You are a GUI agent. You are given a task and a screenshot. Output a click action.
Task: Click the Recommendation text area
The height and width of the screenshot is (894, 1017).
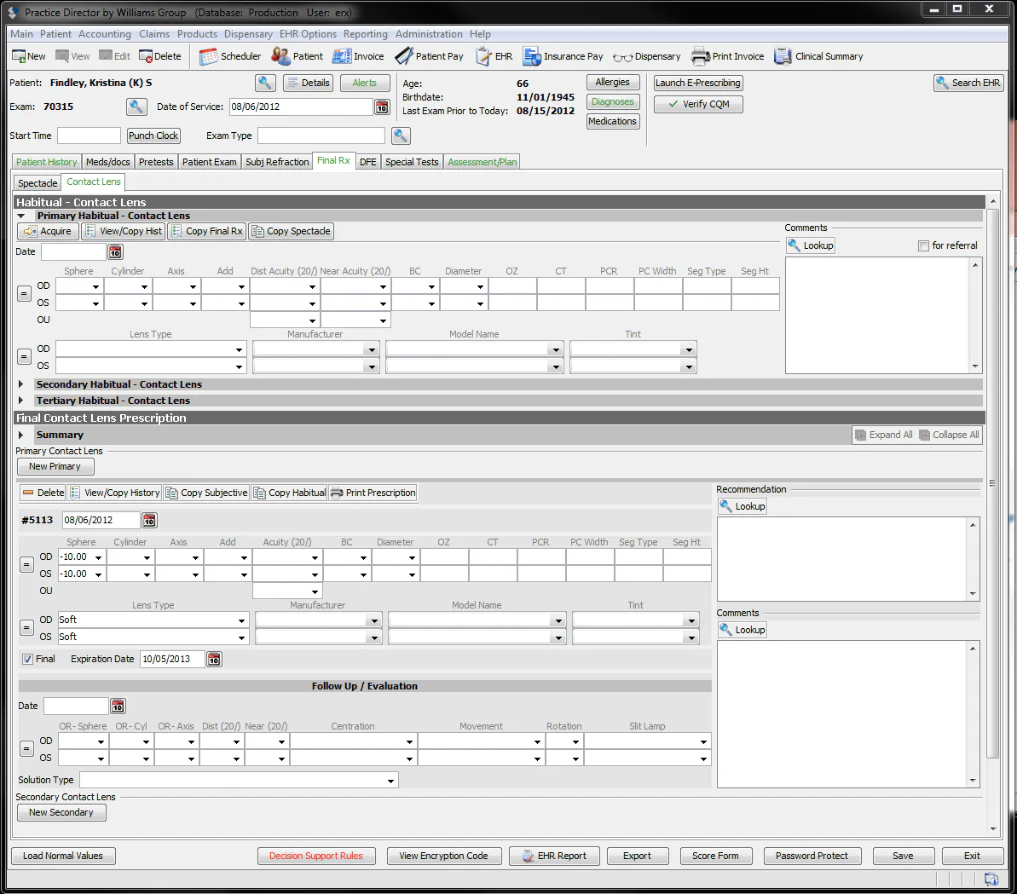(x=843, y=559)
